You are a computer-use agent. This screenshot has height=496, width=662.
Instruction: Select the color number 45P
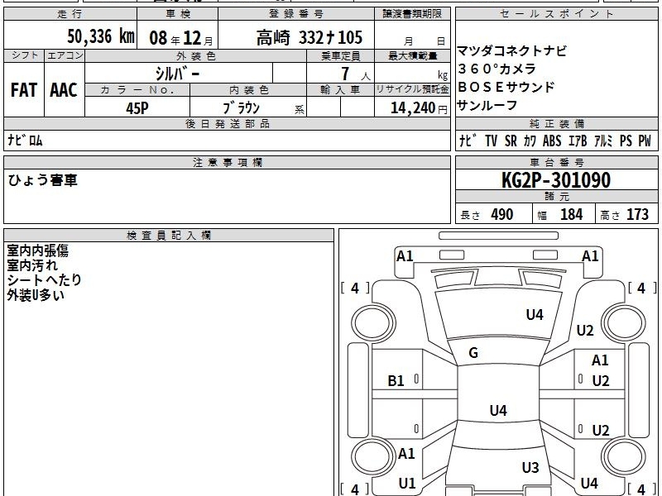[137, 108]
